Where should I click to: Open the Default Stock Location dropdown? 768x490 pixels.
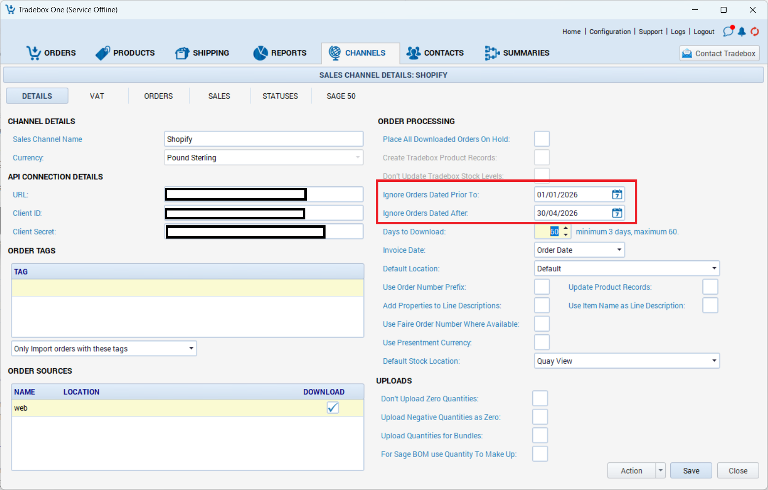click(714, 361)
